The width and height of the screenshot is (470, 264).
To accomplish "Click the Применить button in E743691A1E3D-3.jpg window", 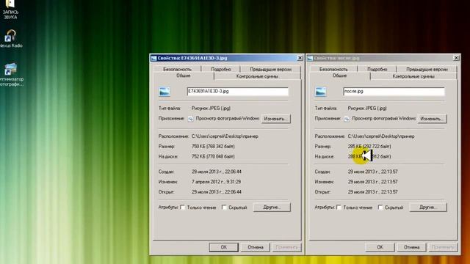I will (x=287, y=247).
